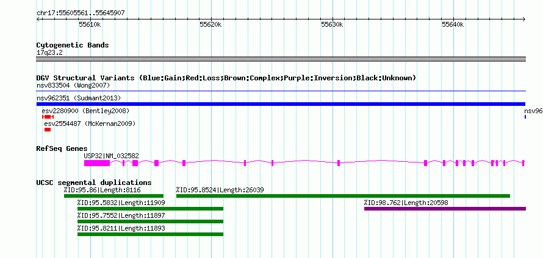Click the green bar under Length:11909
This screenshot has height=258, width=543.
(150, 209)
